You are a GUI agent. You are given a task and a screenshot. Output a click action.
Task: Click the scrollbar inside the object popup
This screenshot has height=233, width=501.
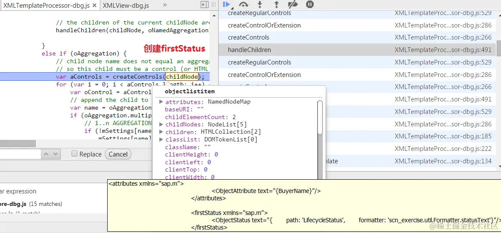[x=320, y=118]
